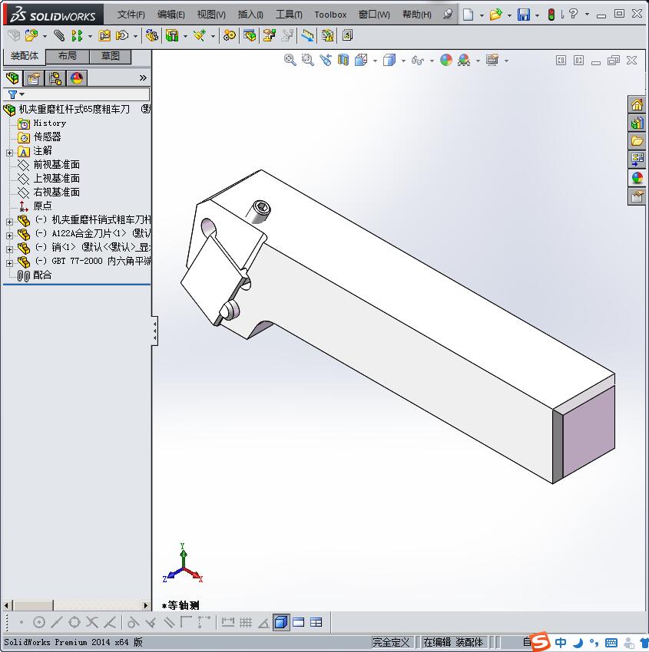Image resolution: width=649 pixels, height=652 pixels.
Task: Open the FeatureManager design tree tab
Action: click(x=12, y=78)
